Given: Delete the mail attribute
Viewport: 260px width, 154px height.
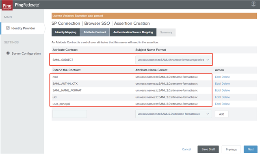Looking at the screenshot, I should (226, 77).
